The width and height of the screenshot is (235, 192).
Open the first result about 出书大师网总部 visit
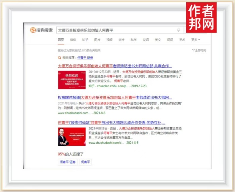115,66
